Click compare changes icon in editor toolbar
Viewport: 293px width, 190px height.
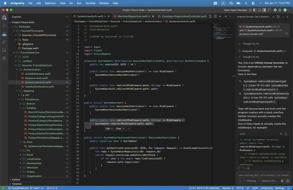pyautogui.click(x=210, y=17)
